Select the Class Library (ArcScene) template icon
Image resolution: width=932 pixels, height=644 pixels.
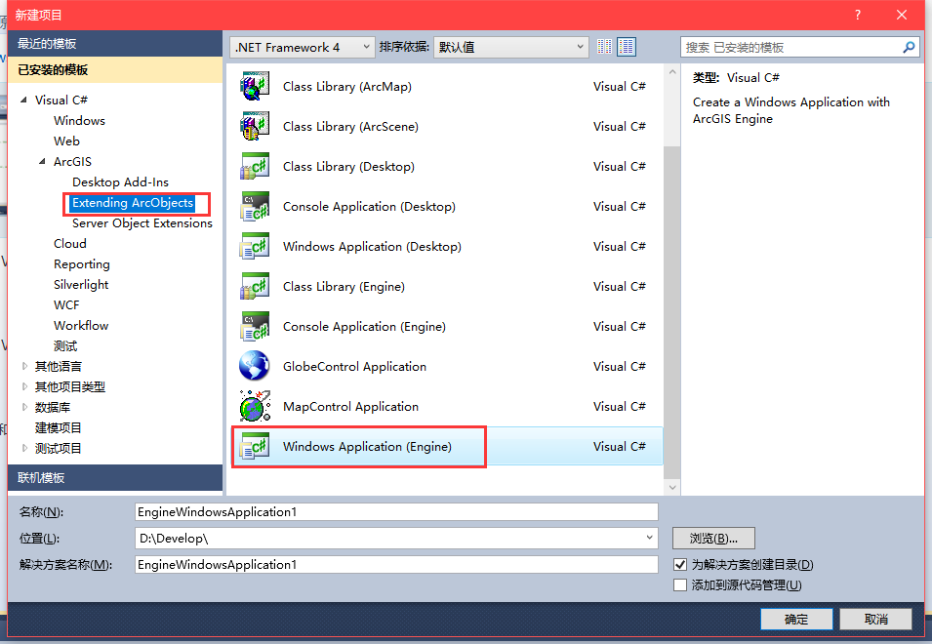click(x=254, y=126)
